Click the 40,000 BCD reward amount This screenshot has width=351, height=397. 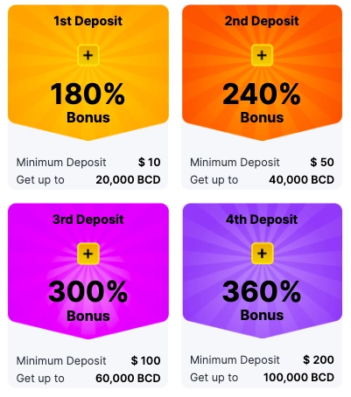(301, 179)
